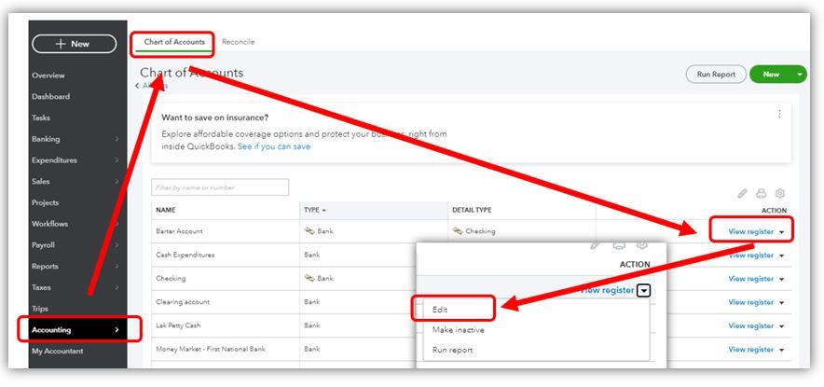Click View register link for Clearing account
Viewport: 824px width, 387px height.
pos(751,302)
